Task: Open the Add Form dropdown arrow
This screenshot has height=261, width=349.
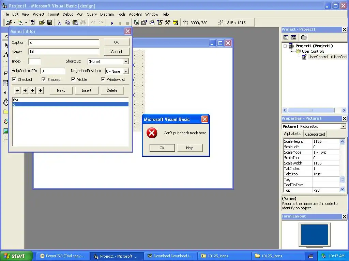Action: (x=26, y=23)
